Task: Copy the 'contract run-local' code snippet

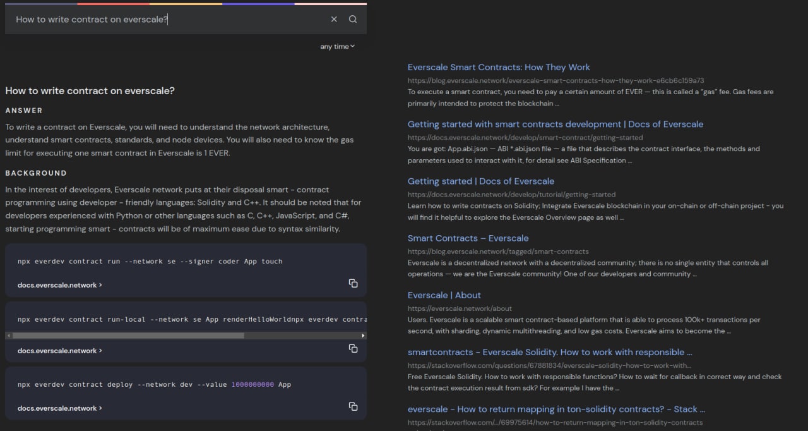Action: tap(353, 349)
